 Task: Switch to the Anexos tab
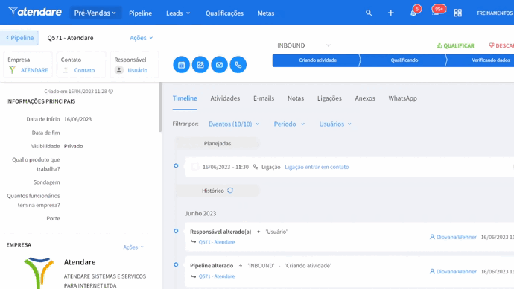tap(365, 98)
